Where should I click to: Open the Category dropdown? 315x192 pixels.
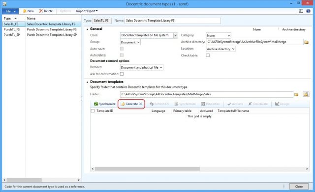click(219, 35)
